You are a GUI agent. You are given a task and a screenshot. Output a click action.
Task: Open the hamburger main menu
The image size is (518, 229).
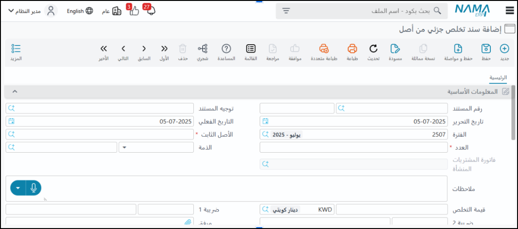509,11
